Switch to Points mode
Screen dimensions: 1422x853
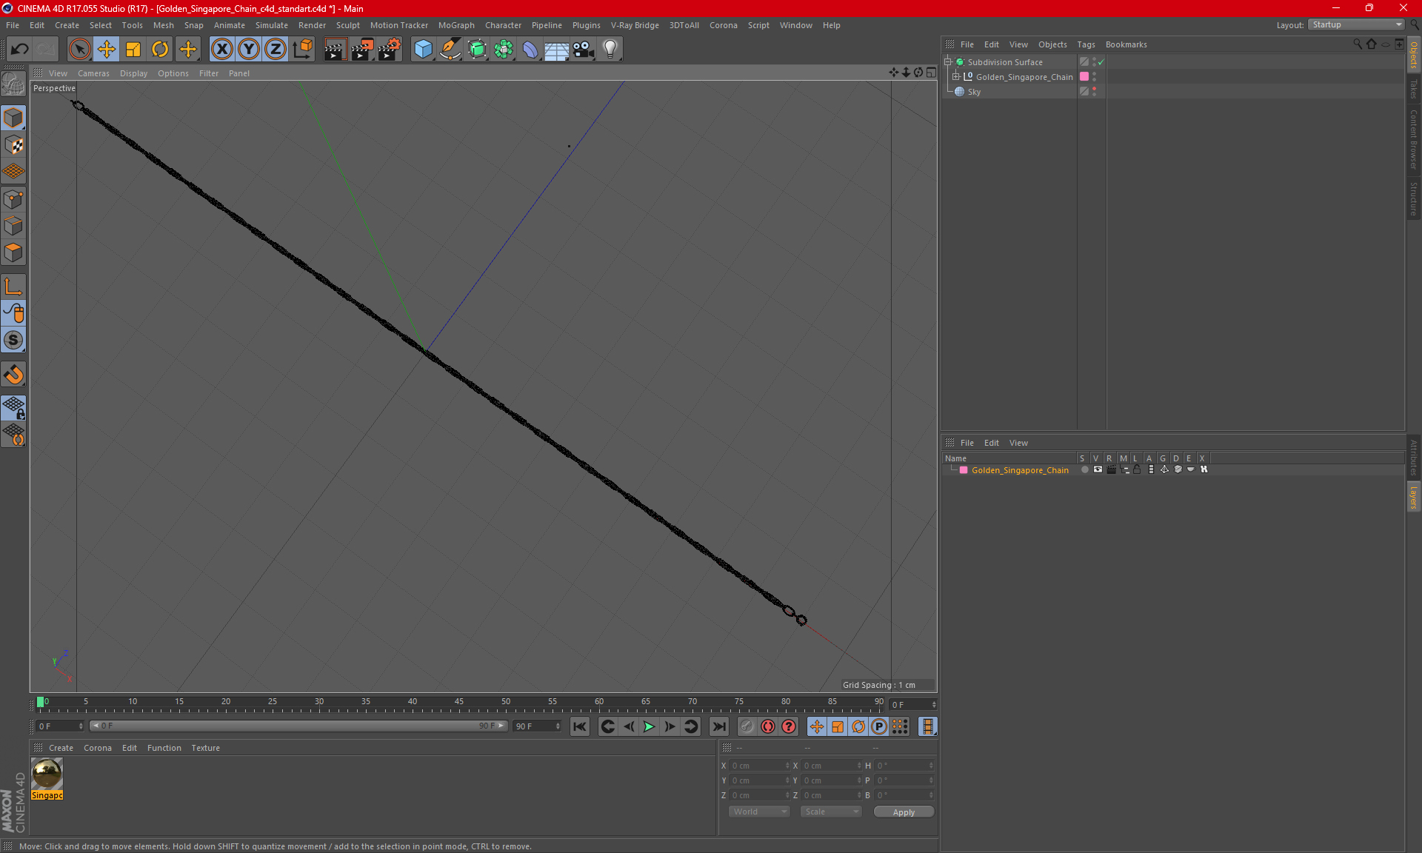[x=13, y=199]
